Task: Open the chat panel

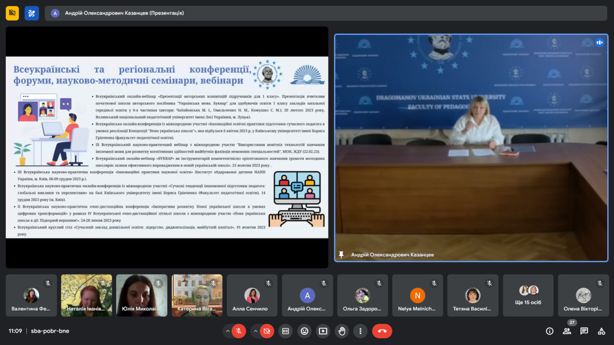Action: pos(584,331)
